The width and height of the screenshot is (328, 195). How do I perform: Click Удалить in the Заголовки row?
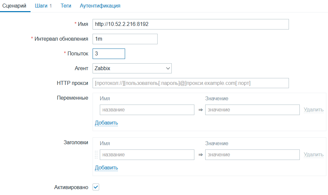tap(314, 155)
